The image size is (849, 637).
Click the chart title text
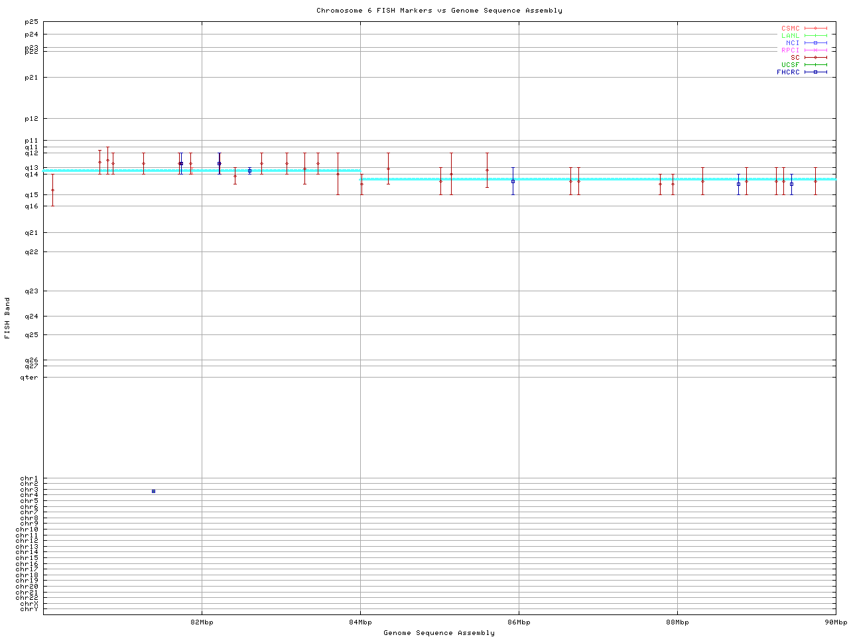pos(439,11)
